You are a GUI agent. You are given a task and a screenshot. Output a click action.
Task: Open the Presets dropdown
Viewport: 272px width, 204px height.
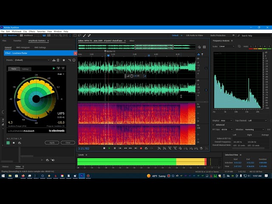[32, 60]
